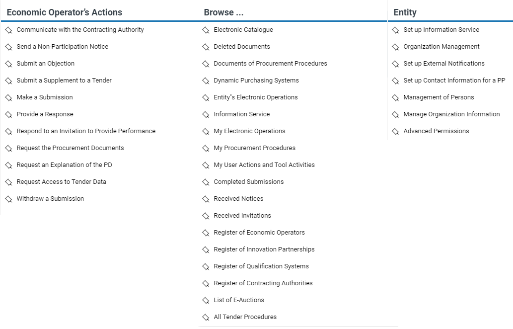This screenshot has height=329, width=513.
Task: Open Register of Economic Operators
Action: point(259,233)
